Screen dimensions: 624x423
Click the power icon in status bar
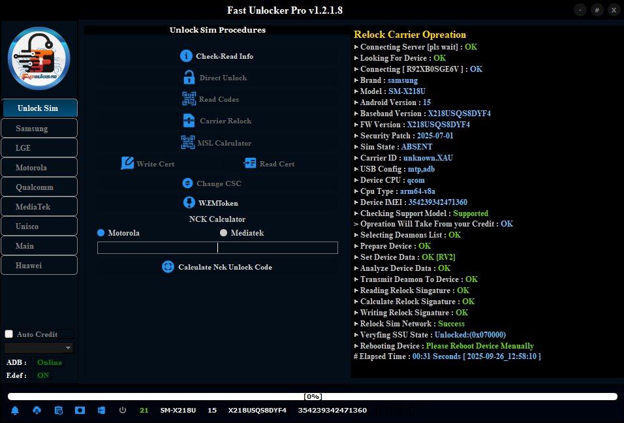click(123, 410)
